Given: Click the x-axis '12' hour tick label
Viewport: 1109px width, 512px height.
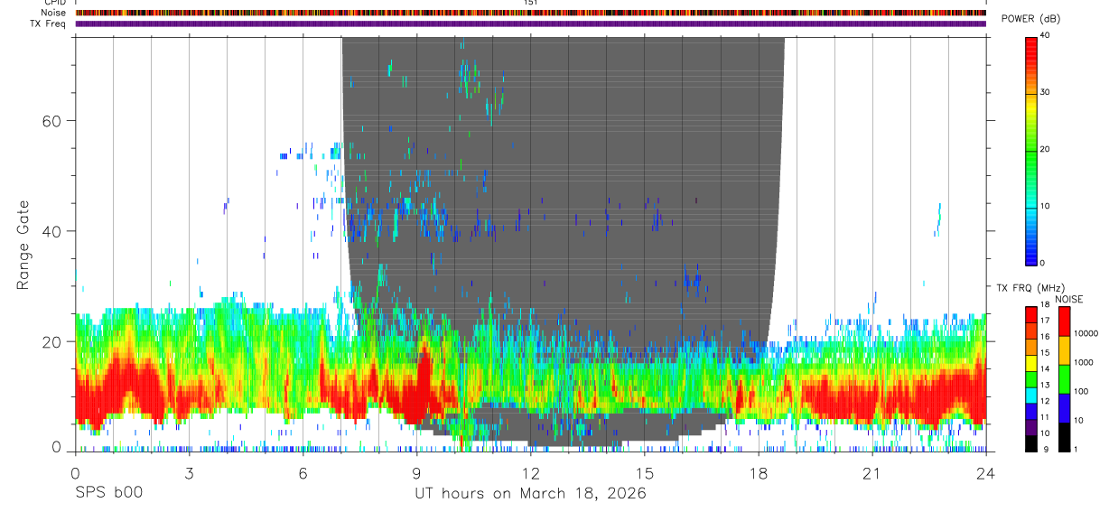Looking at the screenshot, I should (x=531, y=473).
